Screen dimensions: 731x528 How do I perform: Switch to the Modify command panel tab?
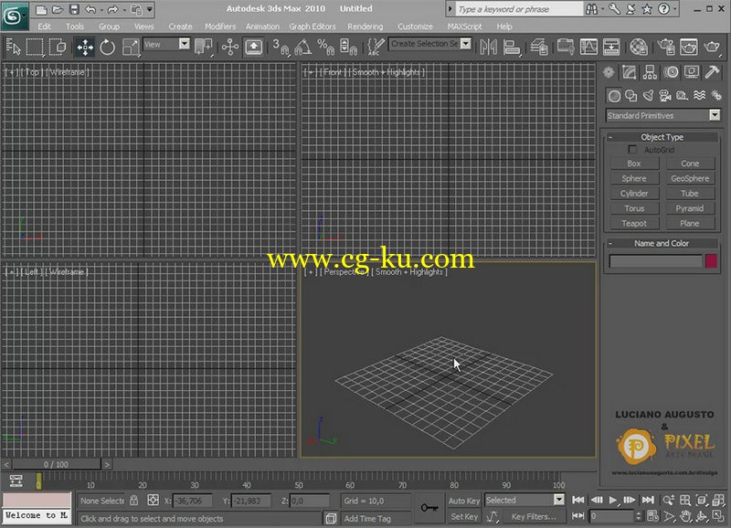click(x=629, y=72)
